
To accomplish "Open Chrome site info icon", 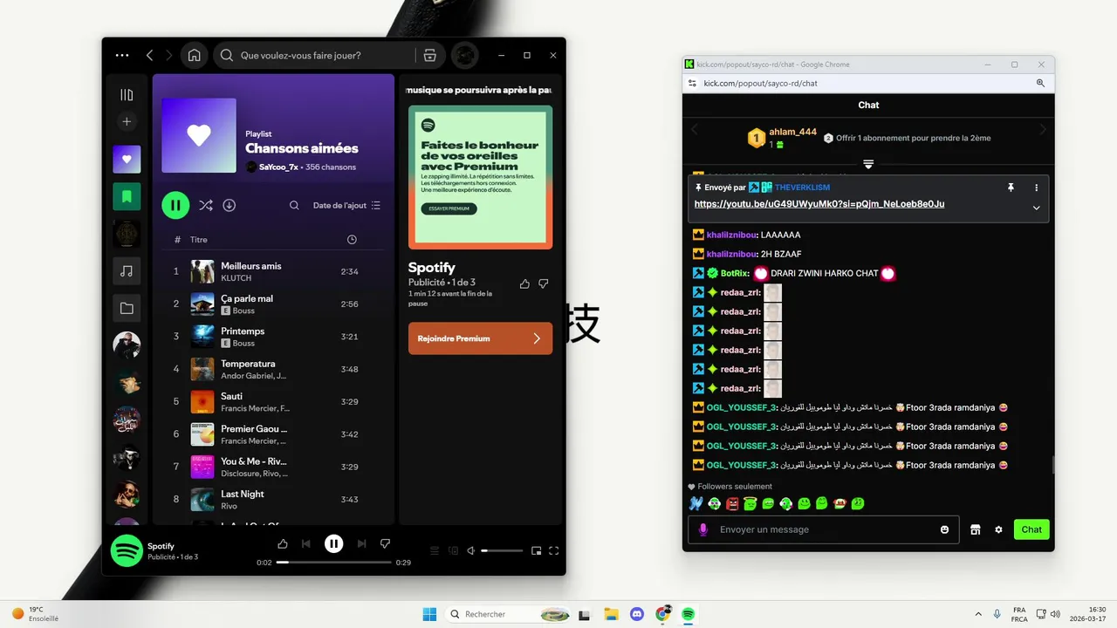I will (692, 83).
